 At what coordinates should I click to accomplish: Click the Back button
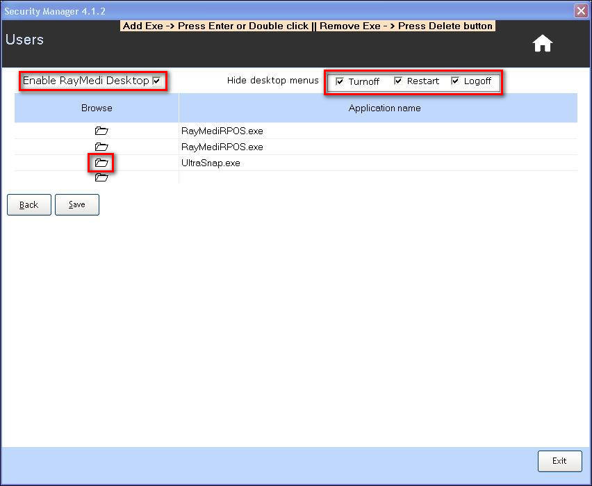(x=29, y=205)
